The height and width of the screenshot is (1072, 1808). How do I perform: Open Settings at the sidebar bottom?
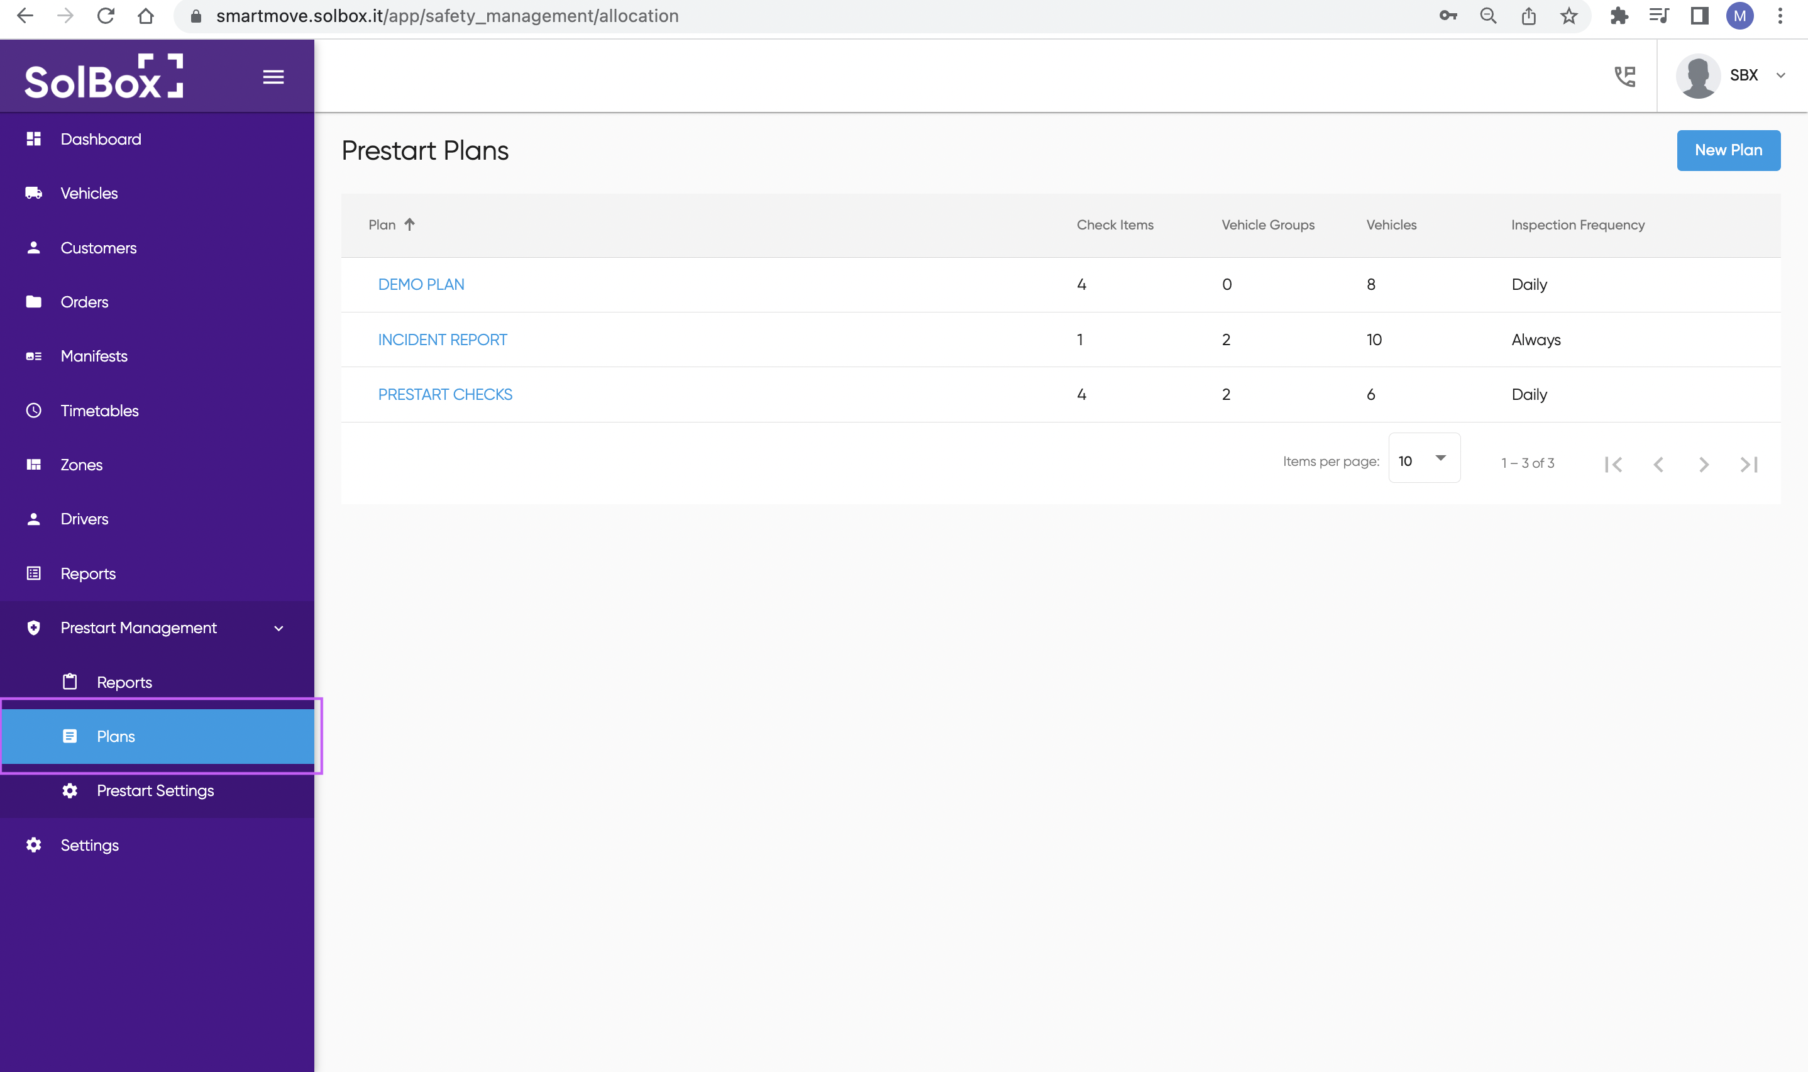pyautogui.click(x=157, y=844)
